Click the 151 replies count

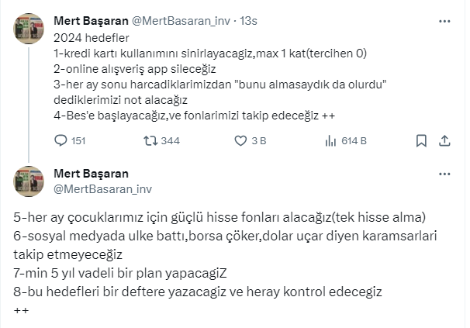78,141
